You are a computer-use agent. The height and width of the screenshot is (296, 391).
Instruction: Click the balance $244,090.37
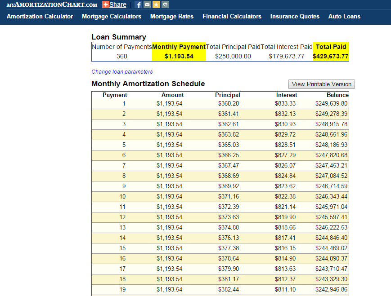click(x=331, y=259)
